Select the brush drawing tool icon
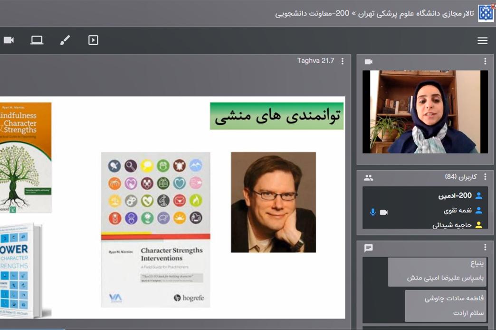496x330 pixels. coord(65,40)
